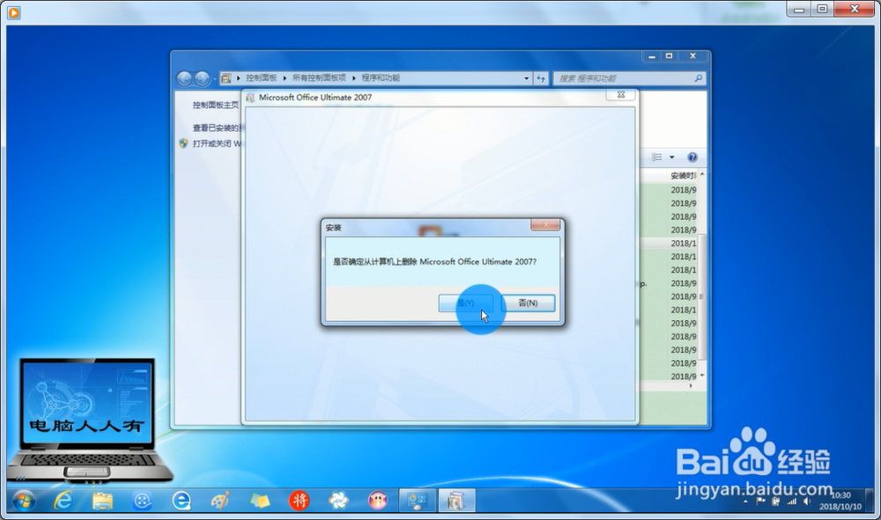
Task: Open Action Center flag in tray
Action: [x=761, y=501]
